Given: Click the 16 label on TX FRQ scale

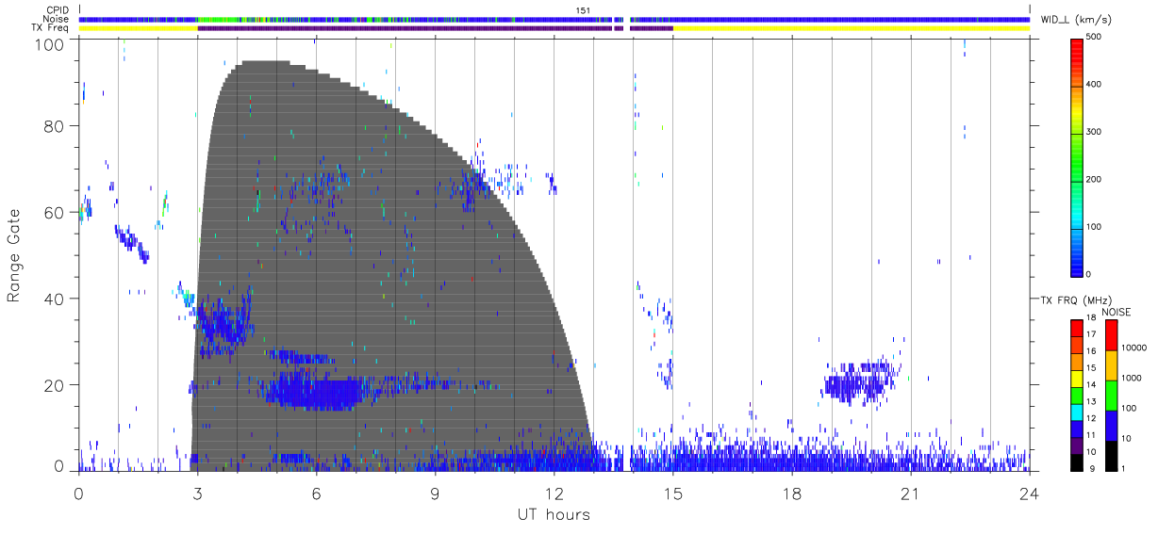Looking at the screenshot, I should [x=1091, y=350].
